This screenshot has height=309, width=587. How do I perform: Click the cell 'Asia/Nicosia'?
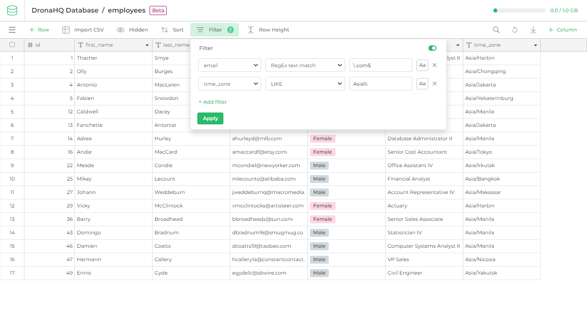pyautogui.click(x=502, y=259)
